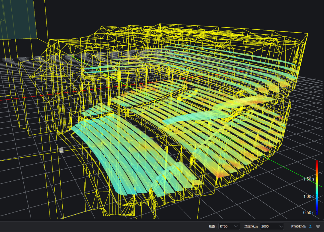The image size is (324, 232).
Task: Click the RT60打点 label text
Action: [x=299, y=226]
